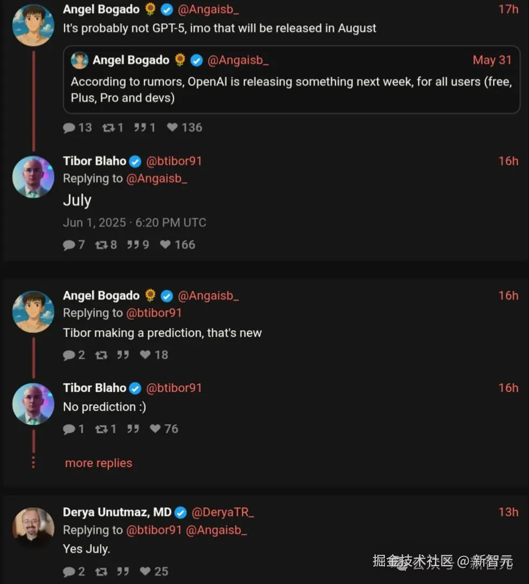The height and width of the screenshot is (584, 529).
Task: Open the @DeryaTR_ profile handle
Action: point(222,512)
